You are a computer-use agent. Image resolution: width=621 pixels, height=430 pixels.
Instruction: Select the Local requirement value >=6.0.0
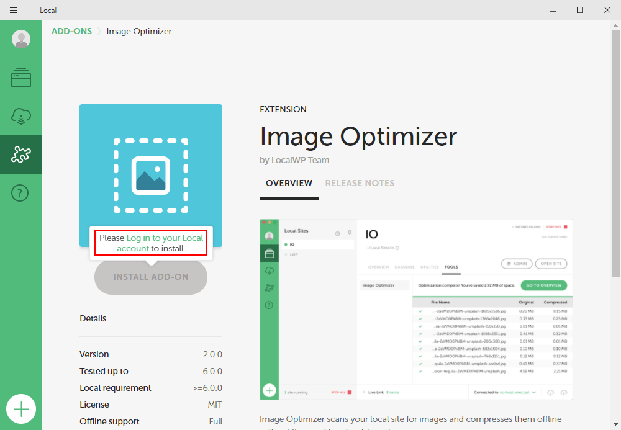tap(207, 388)
